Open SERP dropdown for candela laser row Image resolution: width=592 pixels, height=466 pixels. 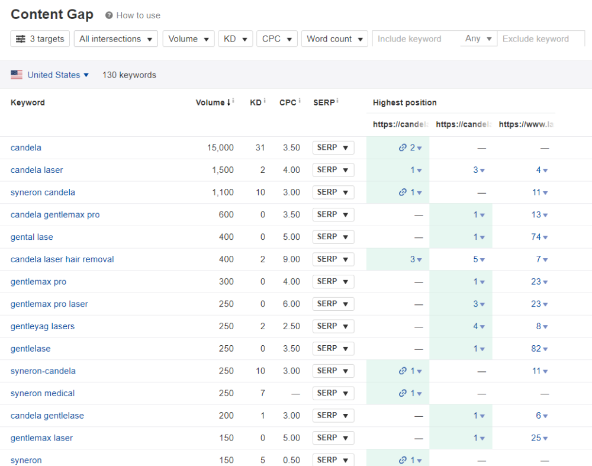pyautogui.click(x=333, y=170)
